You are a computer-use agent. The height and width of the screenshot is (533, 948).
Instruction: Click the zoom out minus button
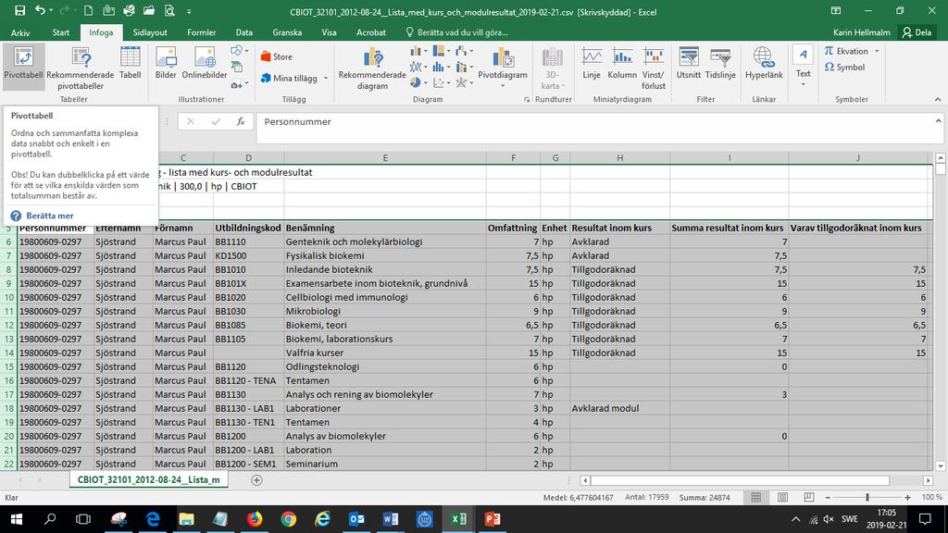(x=828, y=497)
